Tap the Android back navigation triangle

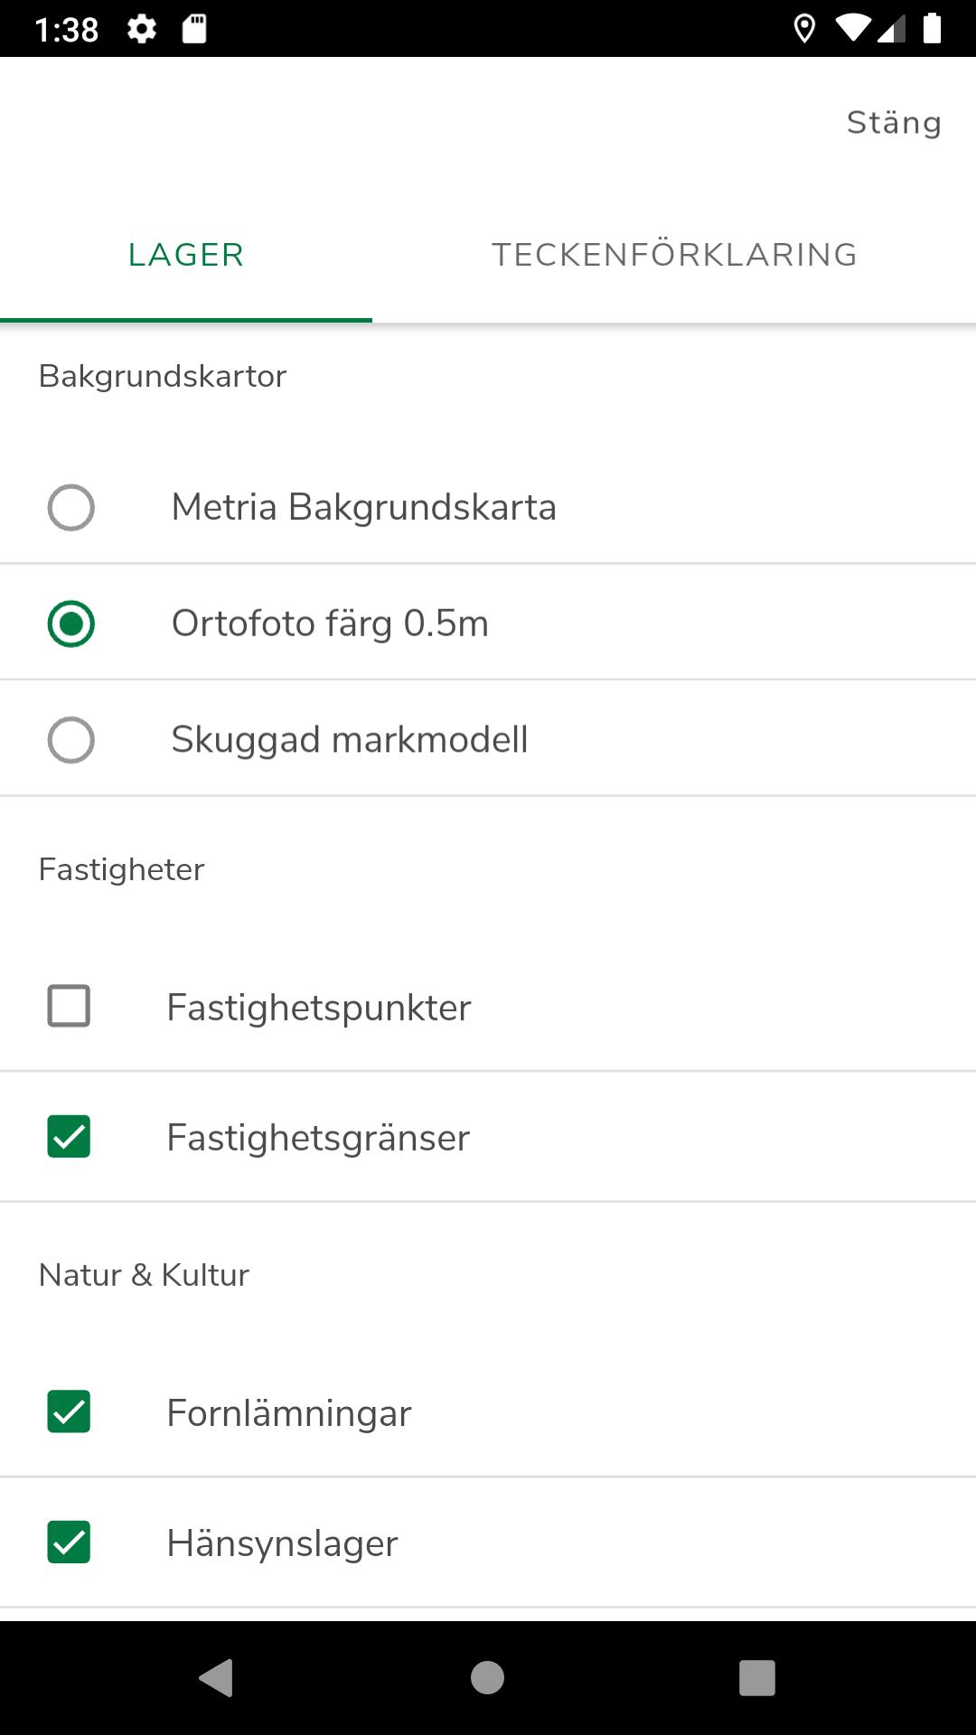pyautogui.click(x=216, y=1678)
